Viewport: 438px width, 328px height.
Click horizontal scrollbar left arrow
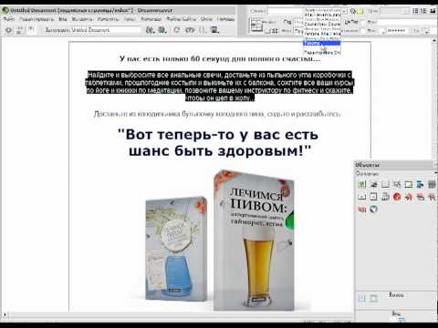click(5, 315)
